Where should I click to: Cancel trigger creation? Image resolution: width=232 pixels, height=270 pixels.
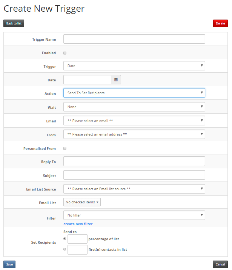(220, 264)
